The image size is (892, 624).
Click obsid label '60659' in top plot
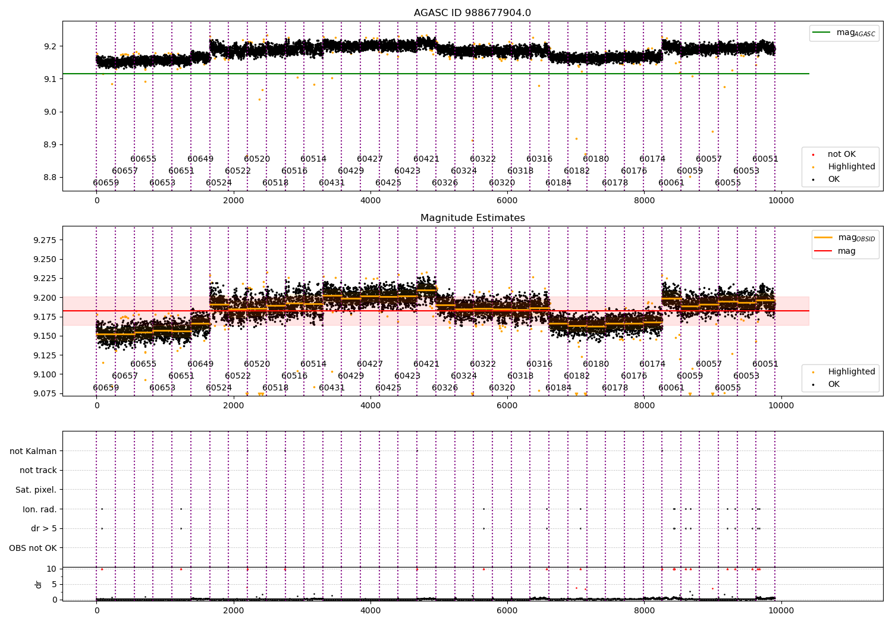point(106,183)
